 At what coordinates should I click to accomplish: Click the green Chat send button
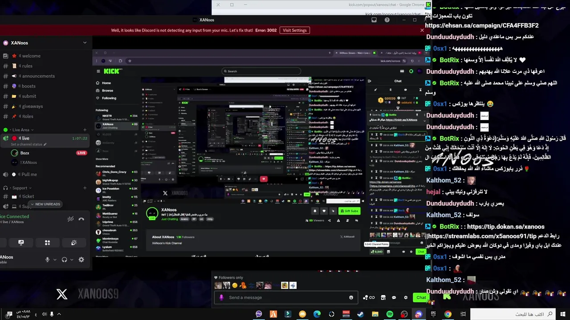[421, 297]
